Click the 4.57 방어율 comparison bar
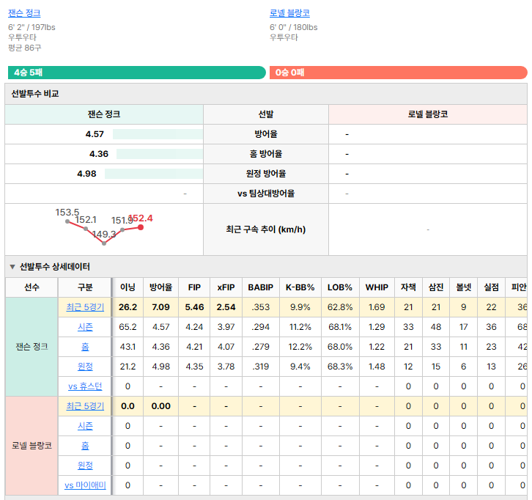Image resolution: width=532 pixels, height=500 pixels. pos(158,134)
